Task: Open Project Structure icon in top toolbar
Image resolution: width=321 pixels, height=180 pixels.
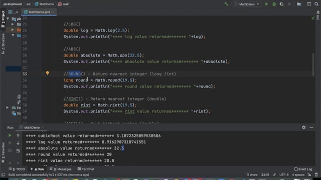Action: [299, 4]
